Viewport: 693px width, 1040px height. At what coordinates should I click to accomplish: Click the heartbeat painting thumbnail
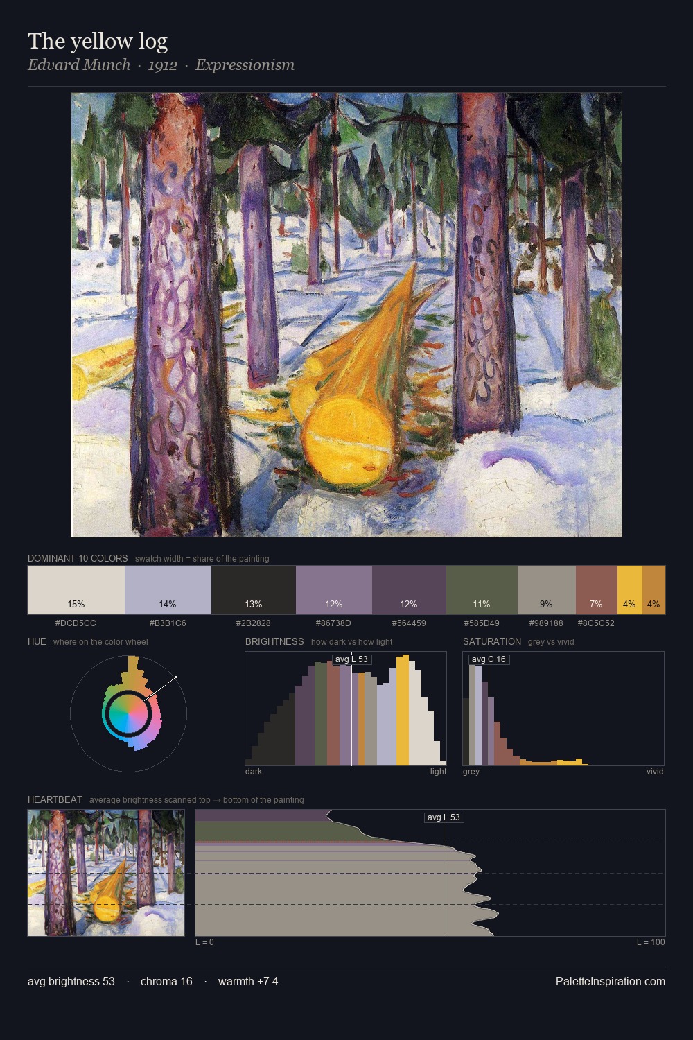106,873
